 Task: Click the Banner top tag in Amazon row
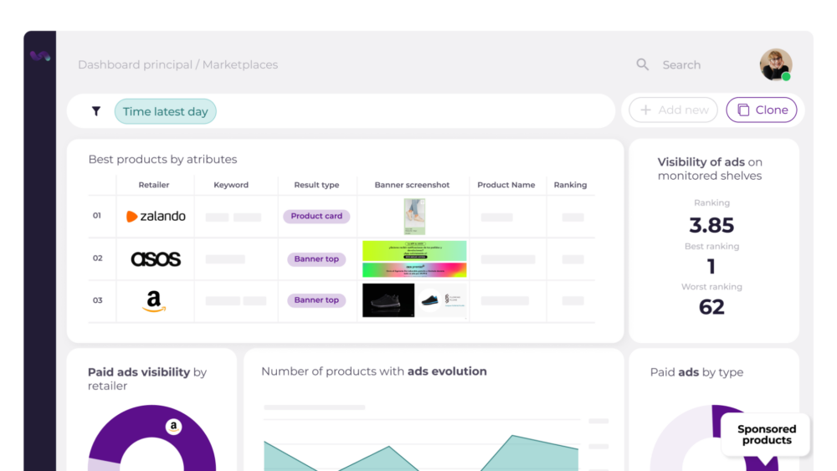pyautogui.click(x=316, y=299)
